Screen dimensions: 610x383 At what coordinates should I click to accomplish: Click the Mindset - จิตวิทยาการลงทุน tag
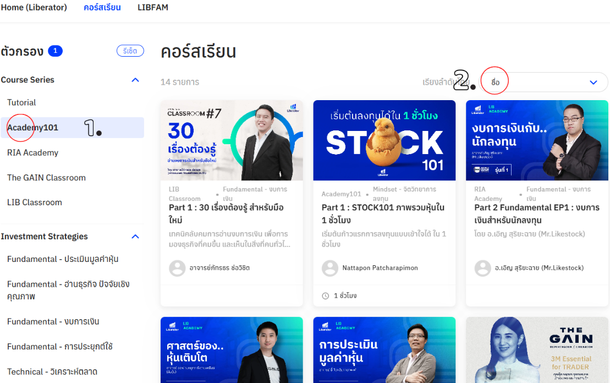tap(405, 194)
